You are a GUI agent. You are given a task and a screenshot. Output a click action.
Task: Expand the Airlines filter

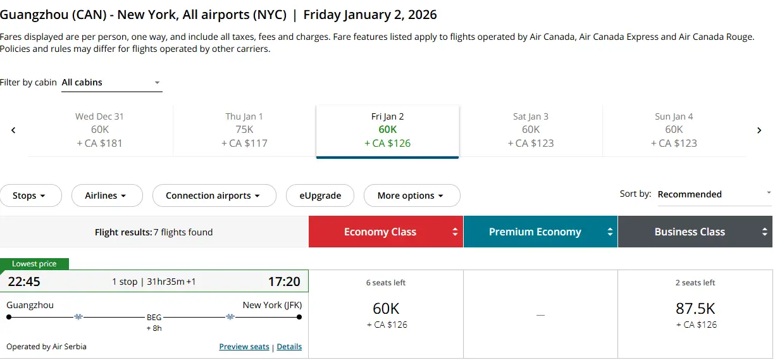pyautogui.click(x=106, y=196)
